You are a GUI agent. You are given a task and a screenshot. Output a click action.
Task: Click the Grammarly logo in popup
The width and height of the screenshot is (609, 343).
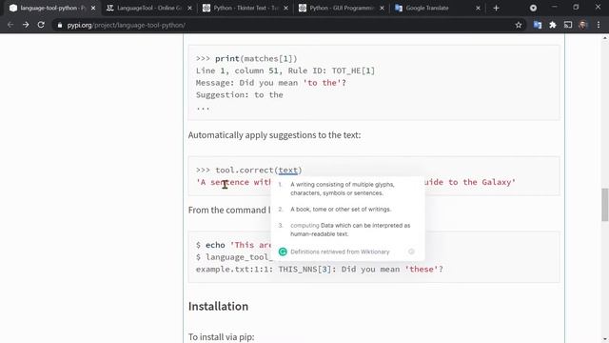[283, 252]
